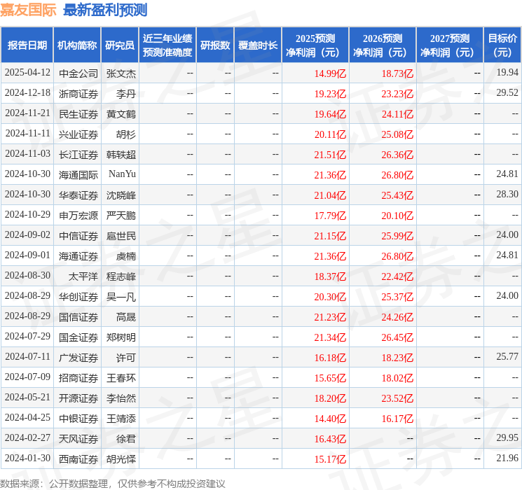Image resolution: width=522 pixels, height=490 pixels.
Task: Select analyst 郑树明
Action: click(x=121, y=337)
